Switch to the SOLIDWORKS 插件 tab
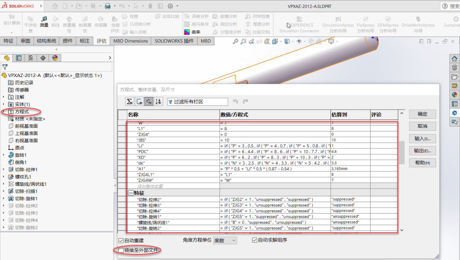460x260 pixels. [174, 41]
